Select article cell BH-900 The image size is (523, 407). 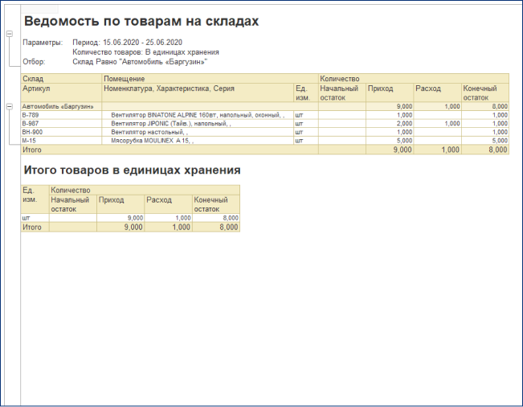tap(61, 132)
